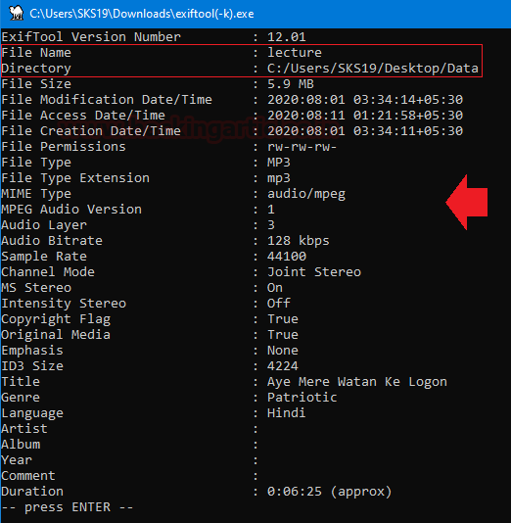This screenshot has height=523, width=511.
Task: Click the File Creation Date/Time value
Action: (365, 131)
